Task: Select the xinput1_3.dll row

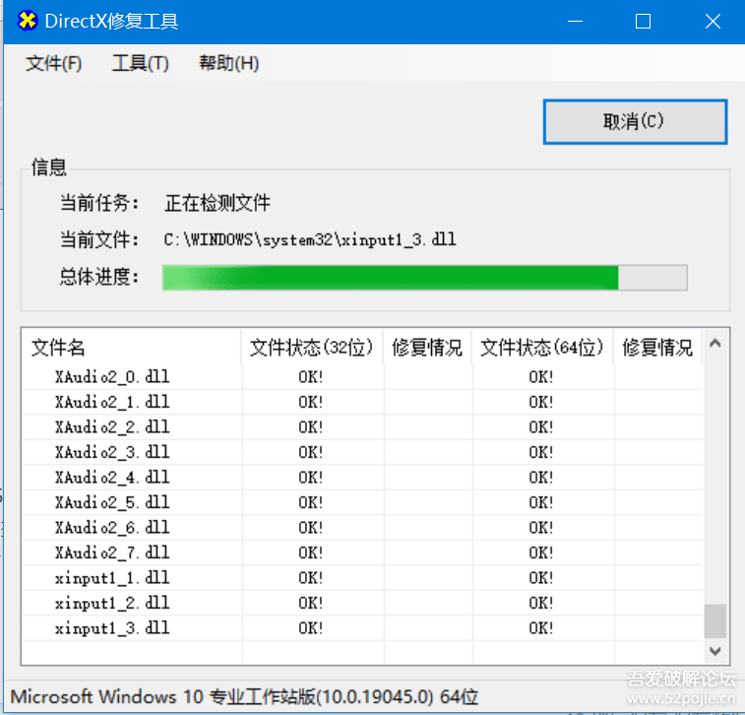Action: [362, 628]
